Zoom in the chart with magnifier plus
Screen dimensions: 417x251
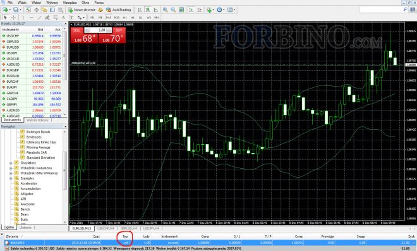coord(165,10)
